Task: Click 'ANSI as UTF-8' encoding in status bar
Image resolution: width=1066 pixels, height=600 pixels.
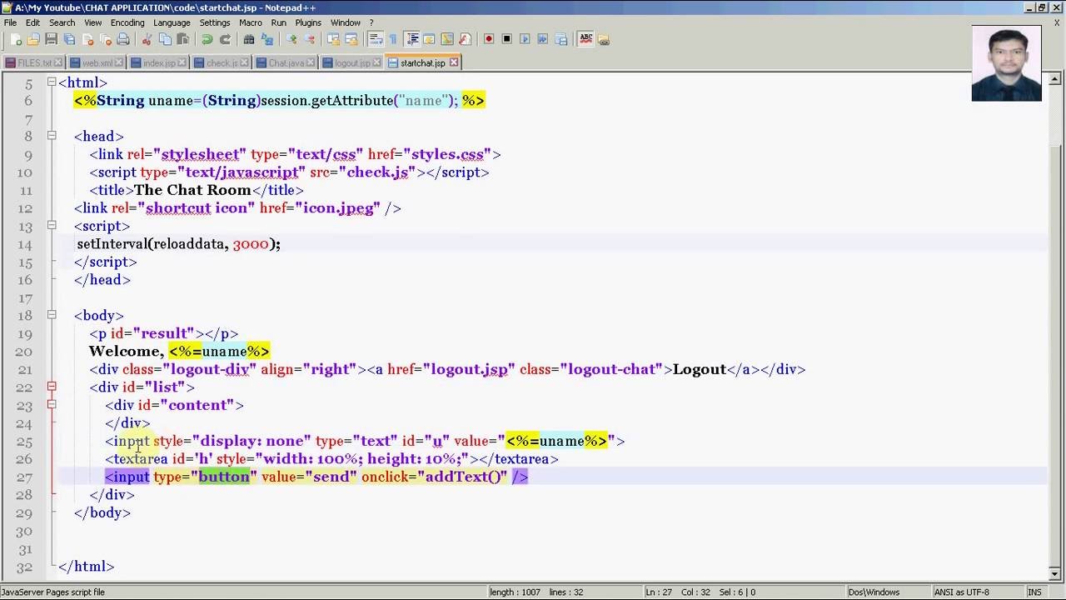Action: [x=962, y=592]
